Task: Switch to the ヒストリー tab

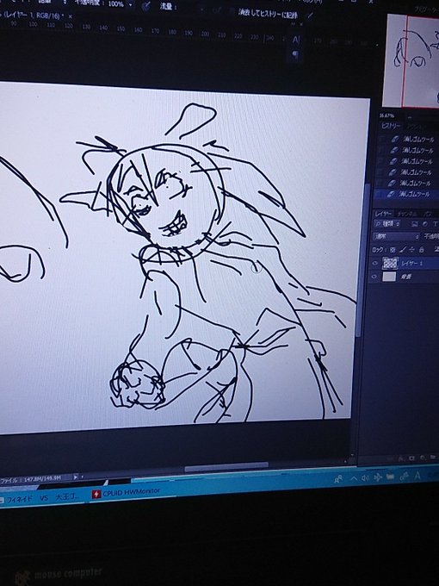Action: [391, 126]
